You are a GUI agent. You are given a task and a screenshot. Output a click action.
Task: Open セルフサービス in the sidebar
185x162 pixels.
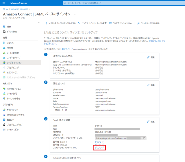click(12, 73)
